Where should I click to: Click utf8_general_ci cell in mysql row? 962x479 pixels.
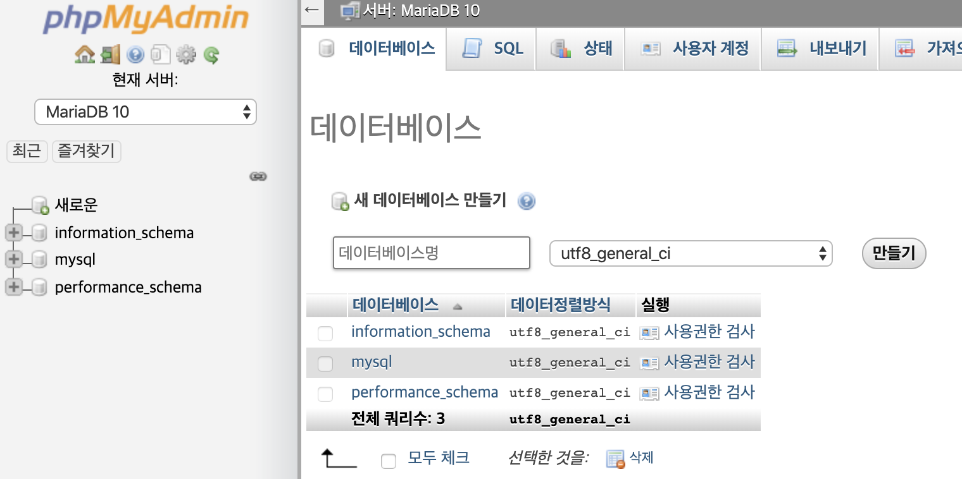coord(570,363)
